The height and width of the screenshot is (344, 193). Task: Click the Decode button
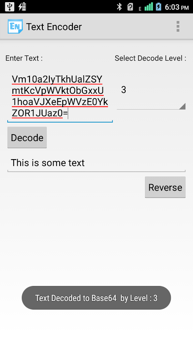click(x=27, y=138)
